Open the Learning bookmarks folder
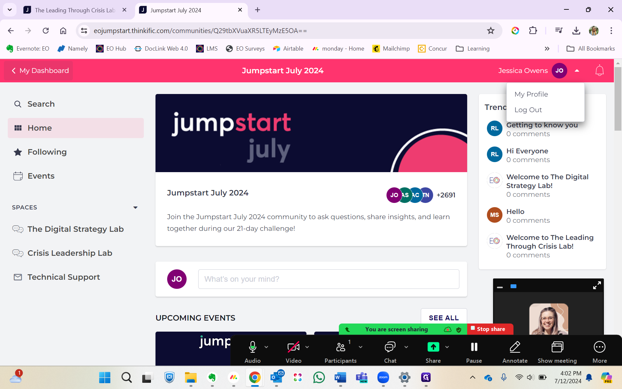 pyautogui.click(x=473, y=49)
